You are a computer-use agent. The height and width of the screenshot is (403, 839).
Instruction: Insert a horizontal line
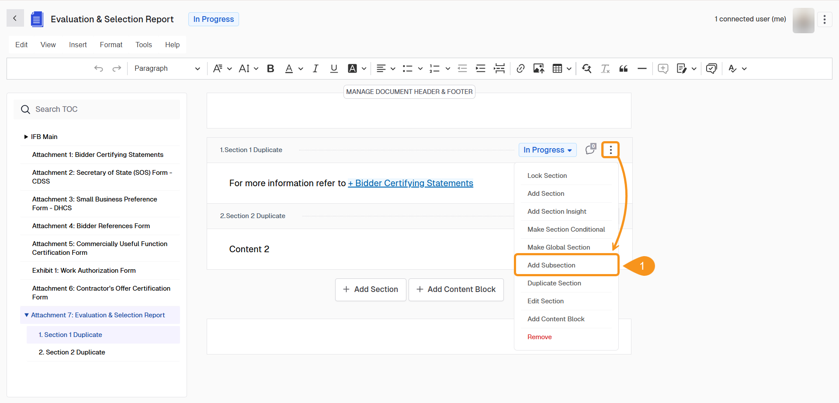[642, 68]
